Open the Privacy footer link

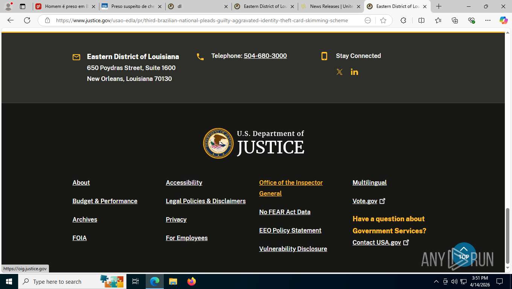point(176,219)
